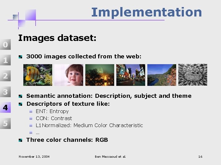Click the 'Images dataset:' heading
This screenshot has width=221, height=165.
tap(57, 38)
